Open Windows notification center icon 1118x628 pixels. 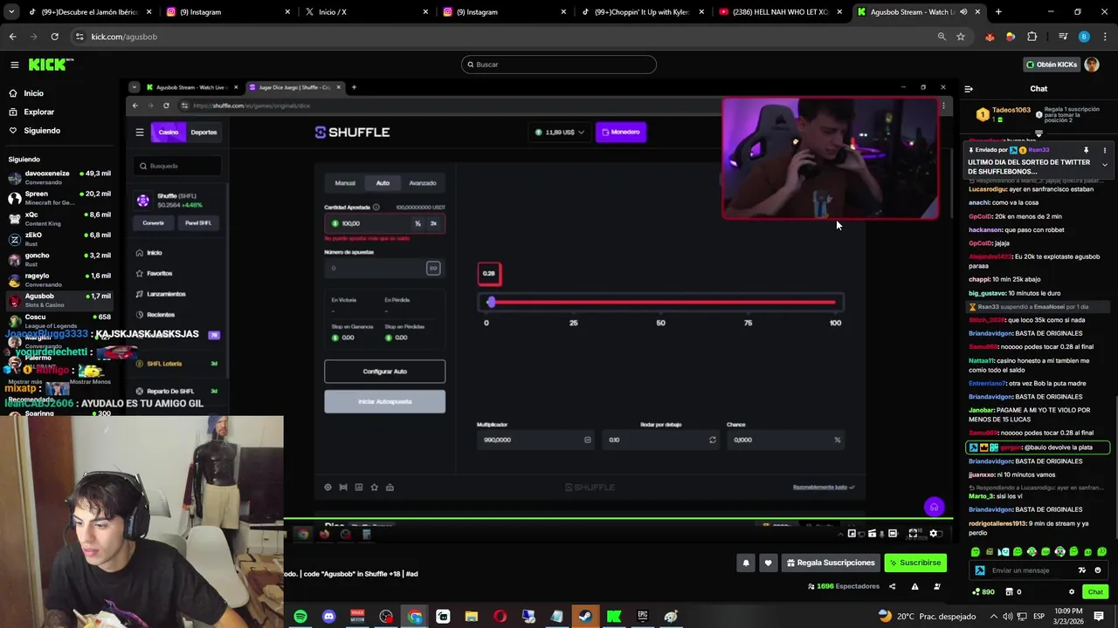[x=1100, y=616]
